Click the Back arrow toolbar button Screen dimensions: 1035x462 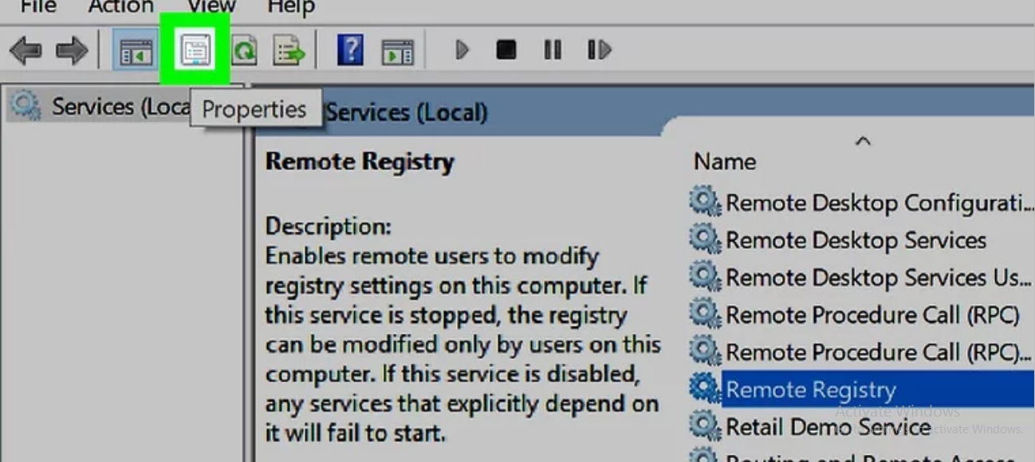26,52
